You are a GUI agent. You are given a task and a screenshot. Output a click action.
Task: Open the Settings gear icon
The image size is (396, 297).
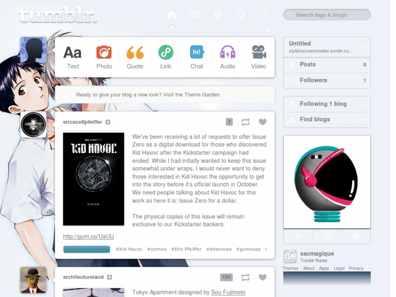(241, 14)
